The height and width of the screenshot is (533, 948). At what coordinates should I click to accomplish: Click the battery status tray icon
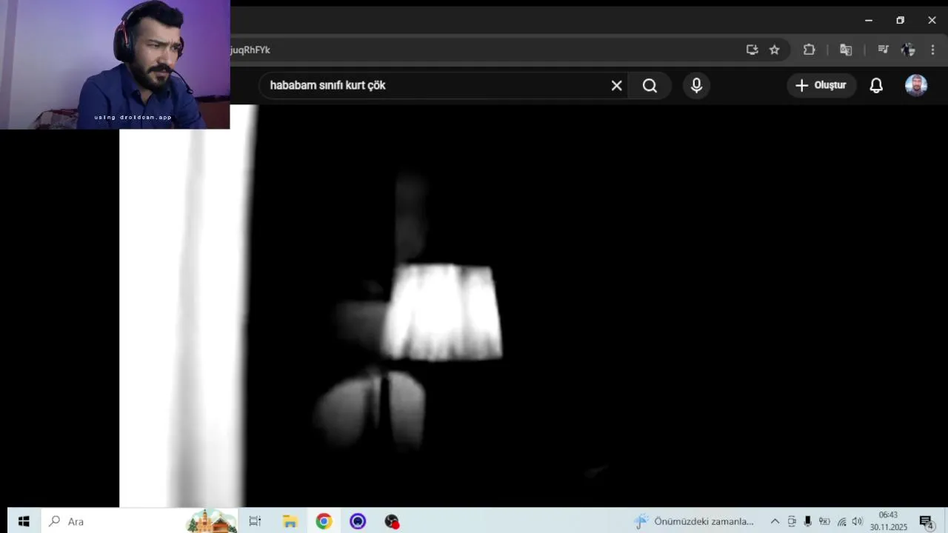tap(824, 521)
